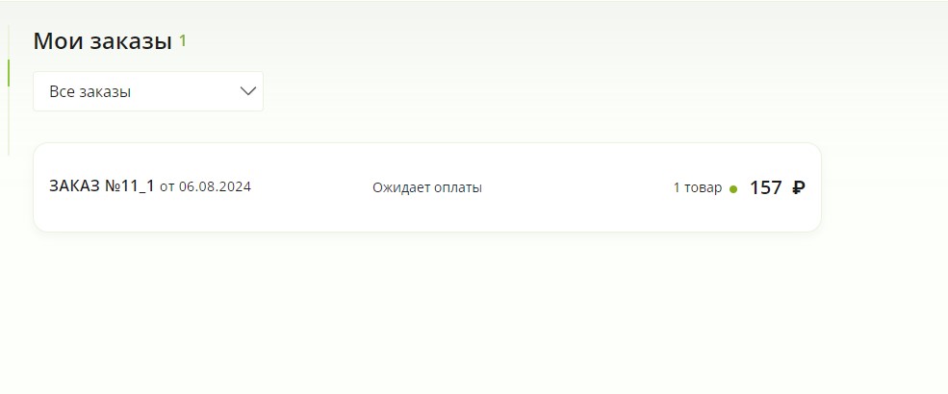Click the chevron arrow in orders filter
Screen dimensions: 948x394
[x=248, y=91]
